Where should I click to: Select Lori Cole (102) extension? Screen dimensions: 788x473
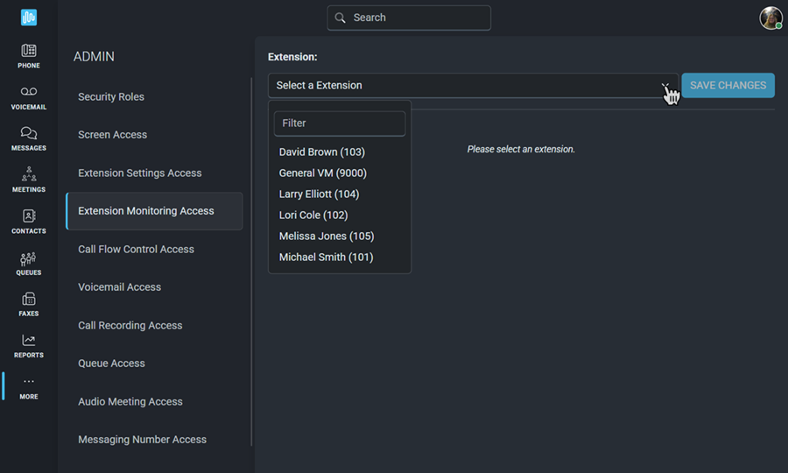click(313, 215)
